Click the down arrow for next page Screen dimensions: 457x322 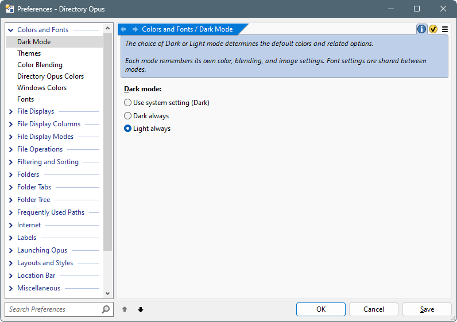coord(141,309)
